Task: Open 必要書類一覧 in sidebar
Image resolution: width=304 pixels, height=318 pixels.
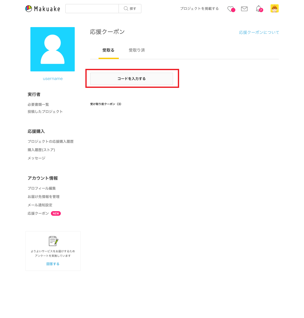Action: pos(38,105)
